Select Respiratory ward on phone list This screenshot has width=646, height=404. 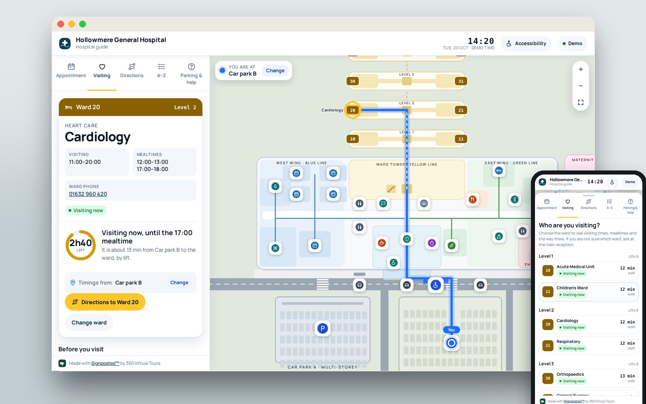coord(588,345)
